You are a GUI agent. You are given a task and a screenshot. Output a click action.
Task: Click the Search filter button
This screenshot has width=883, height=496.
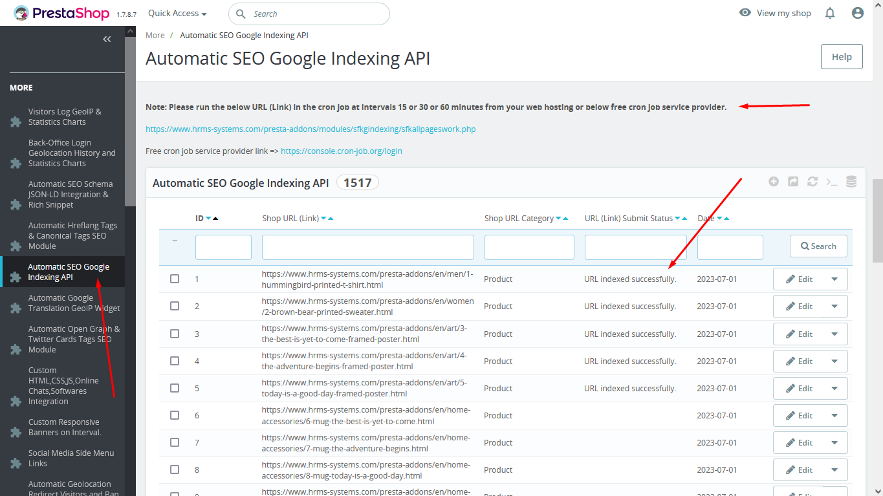click(x=818, y=246)
